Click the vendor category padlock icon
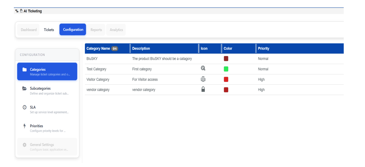The width and height of the screenshot is (365, 167). [203, 89]
